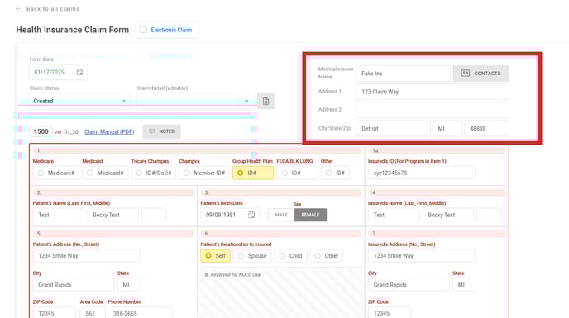The height and width of the screenshot is (318, 569).
Task: Edit the insured's first name field
Action: click(448, 215)
